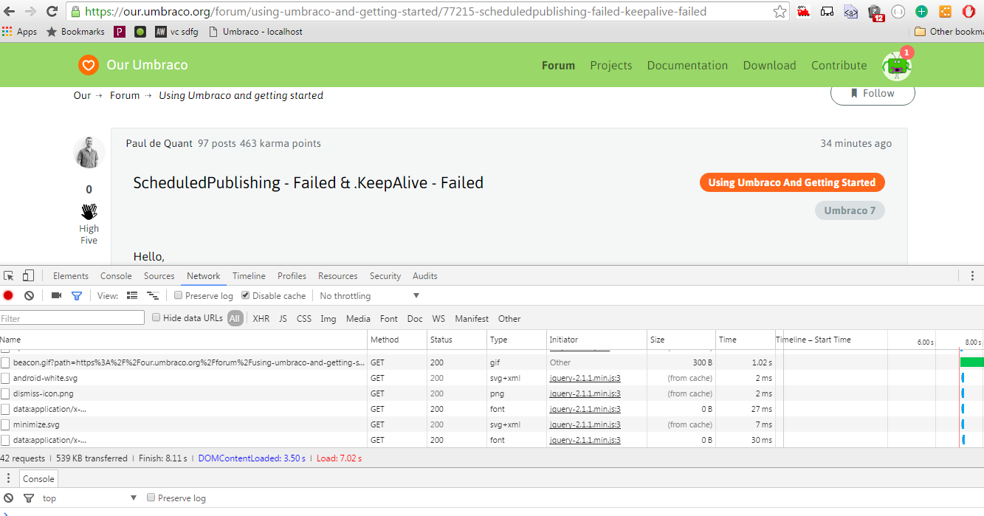Enable Preserve log in Network toolbar
Screen dimensions: 984x516
tap(179, 296)
